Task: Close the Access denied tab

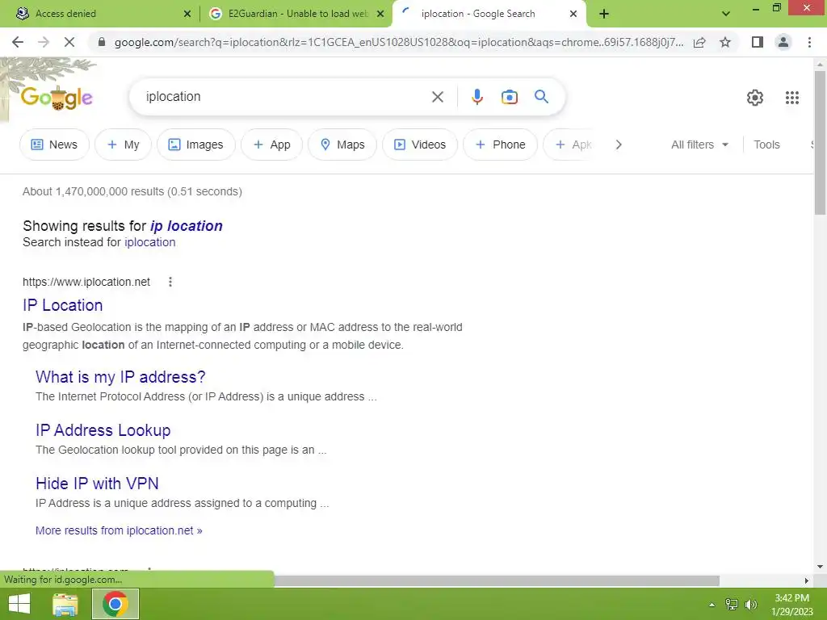Action: [187, 15]
